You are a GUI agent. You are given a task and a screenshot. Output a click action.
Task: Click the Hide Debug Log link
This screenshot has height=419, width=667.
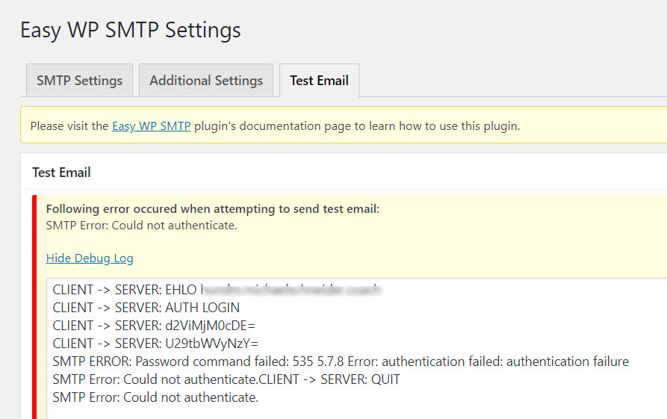[x=90, y=258]
